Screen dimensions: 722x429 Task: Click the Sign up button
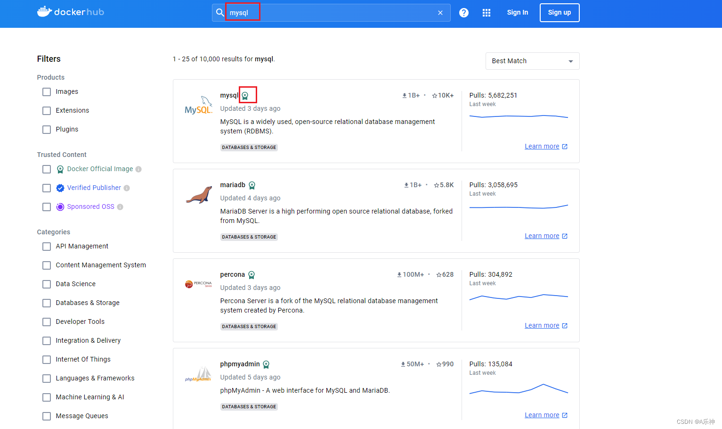tap(560, 13)
